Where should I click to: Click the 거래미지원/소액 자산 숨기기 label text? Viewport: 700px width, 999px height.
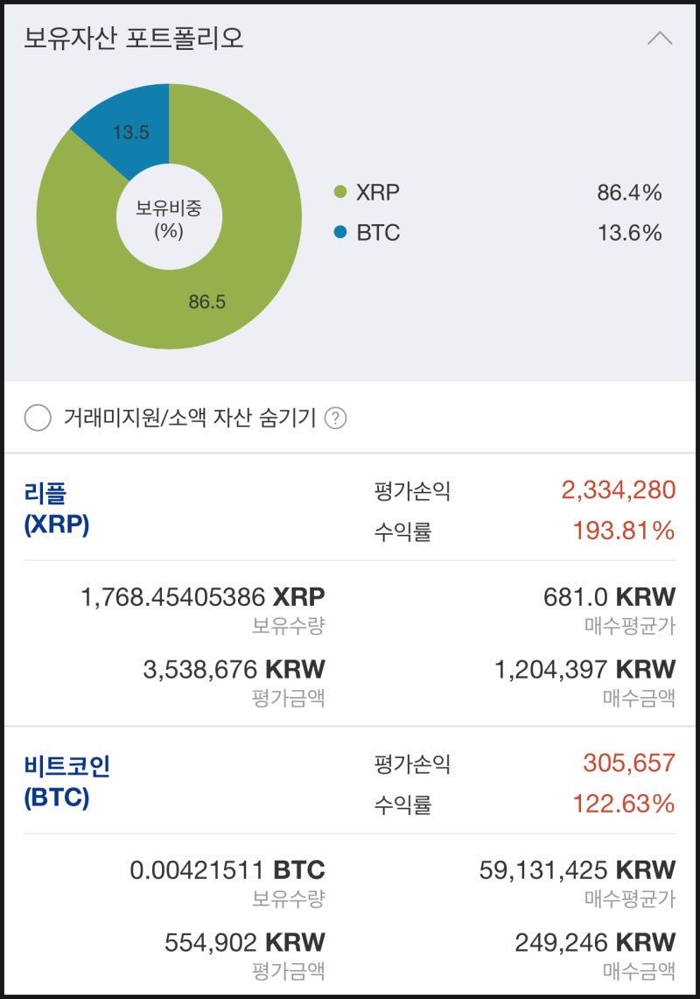coord(189,419)
